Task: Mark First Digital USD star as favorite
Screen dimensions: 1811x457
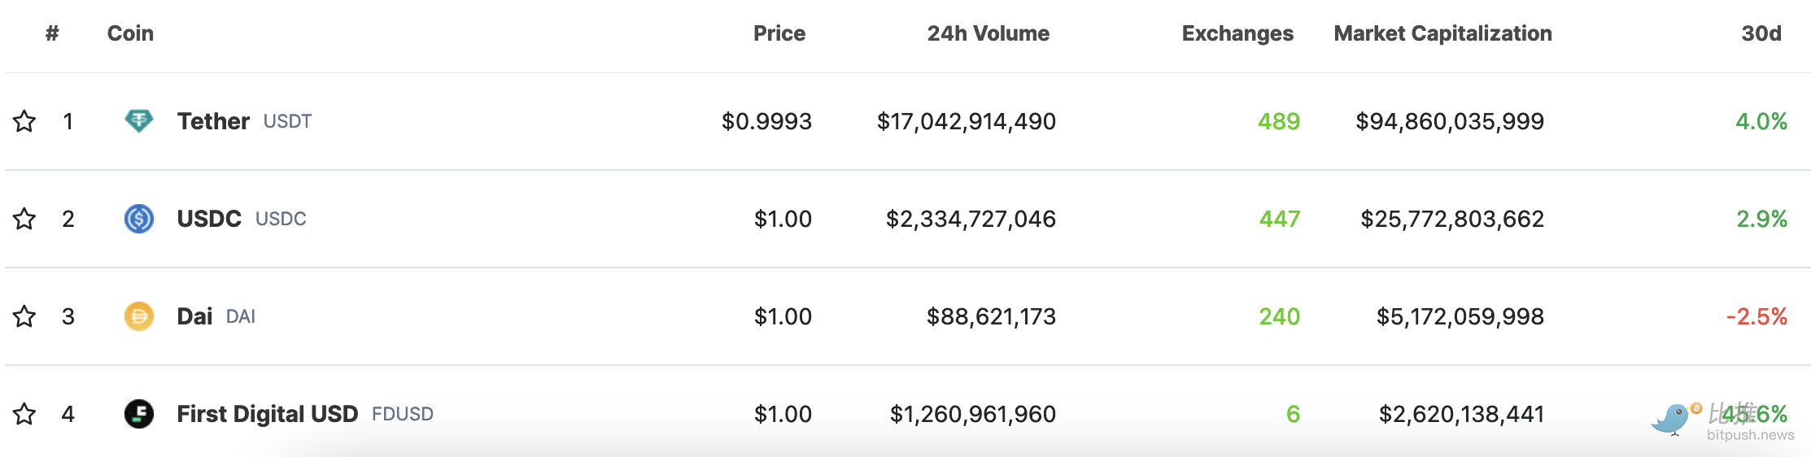Action: [x=24, y=414]
